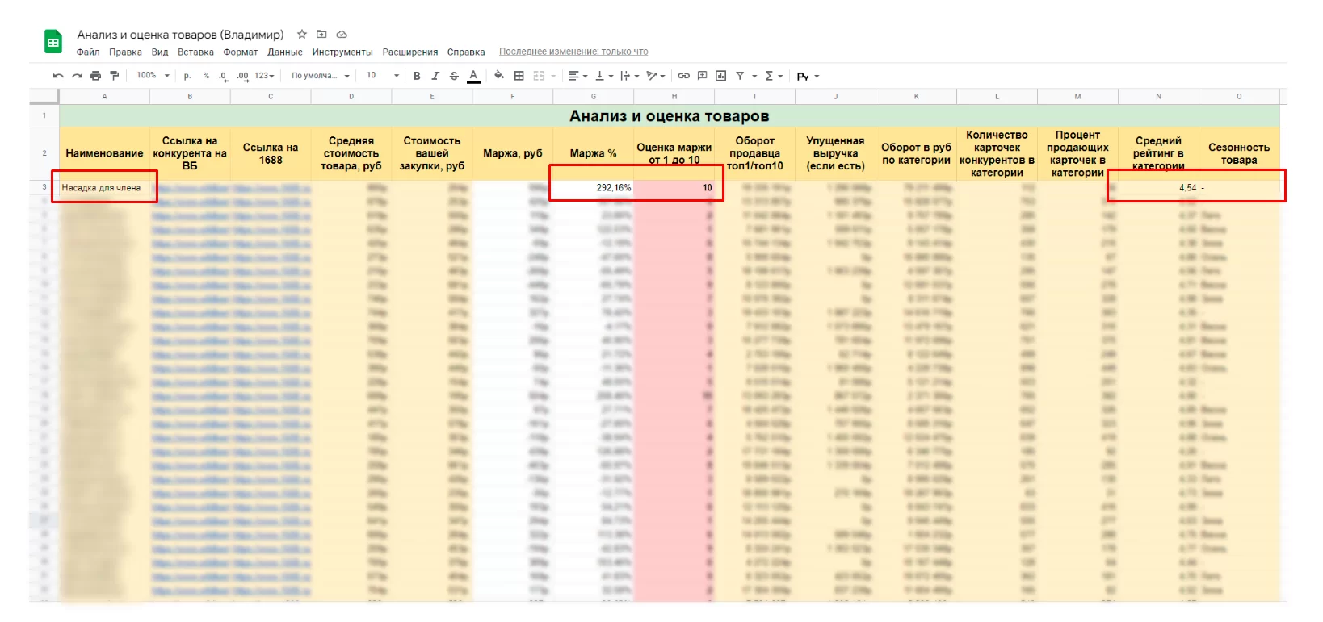Expand the font family dropdown
The width and height of the screenshot is (1323, 622).
tap(321, 76)
